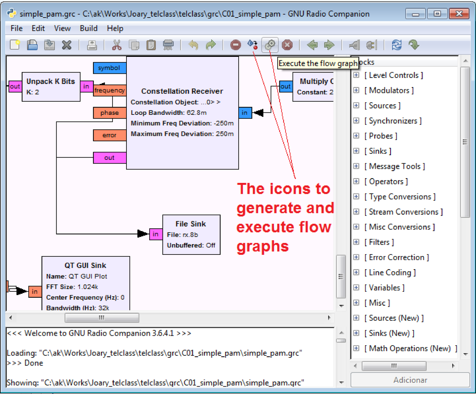Click the Cut scissors icon
Viewport: 476px width, 394px height.
117,45
